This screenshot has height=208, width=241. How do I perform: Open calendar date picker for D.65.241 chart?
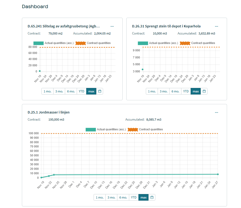click(100, 91)
